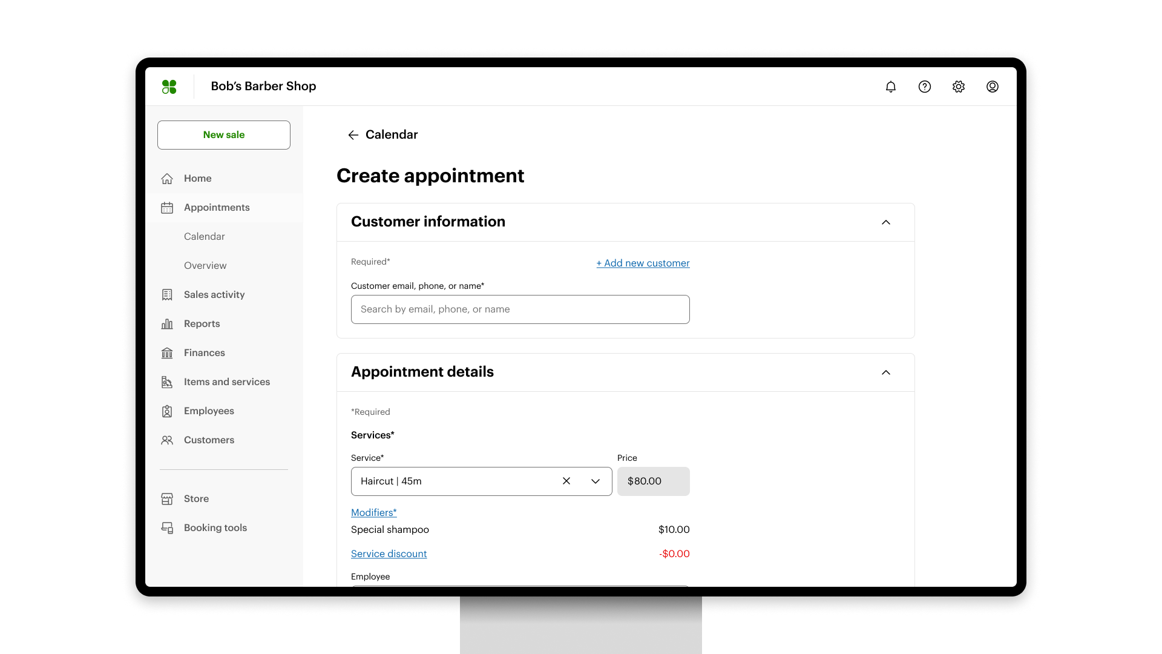Click Add new customer link

643,263
